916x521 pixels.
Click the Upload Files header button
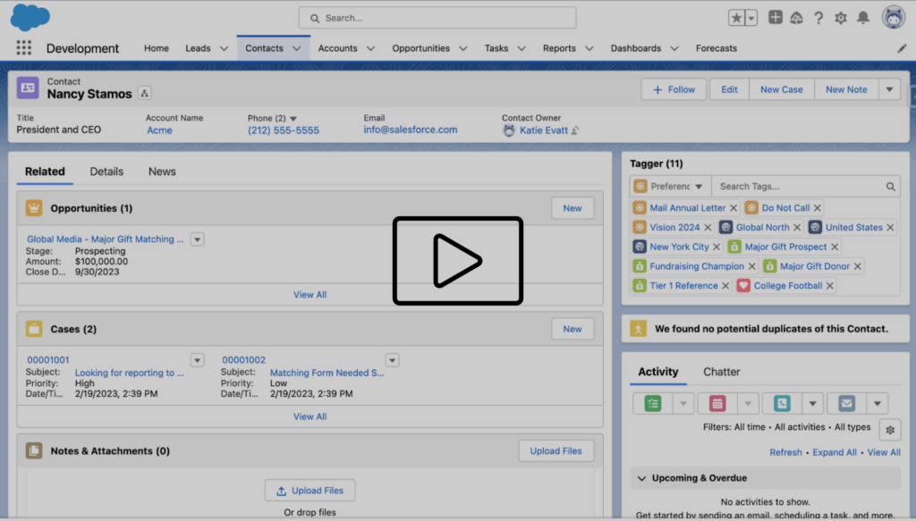[x=556, y=451]
